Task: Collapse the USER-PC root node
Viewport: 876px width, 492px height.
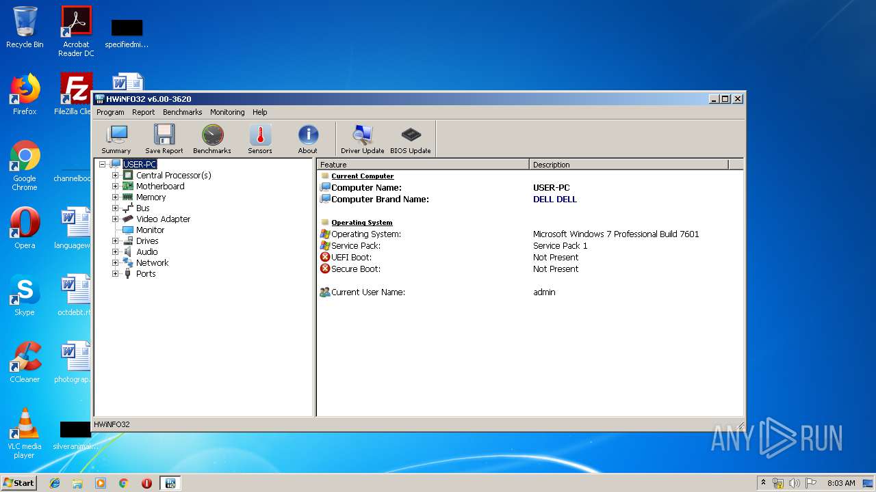Action: [x=102, y=164]
